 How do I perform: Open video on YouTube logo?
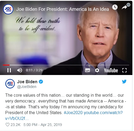(111, 70)
